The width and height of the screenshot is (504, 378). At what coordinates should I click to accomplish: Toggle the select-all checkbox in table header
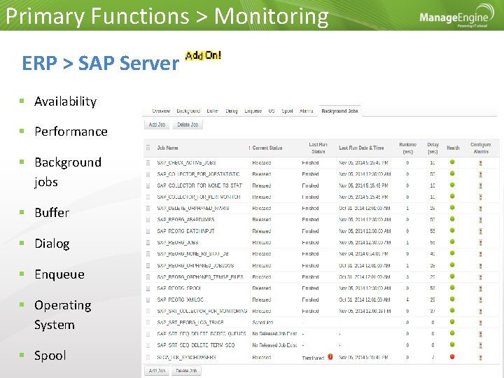click(148, 148)
